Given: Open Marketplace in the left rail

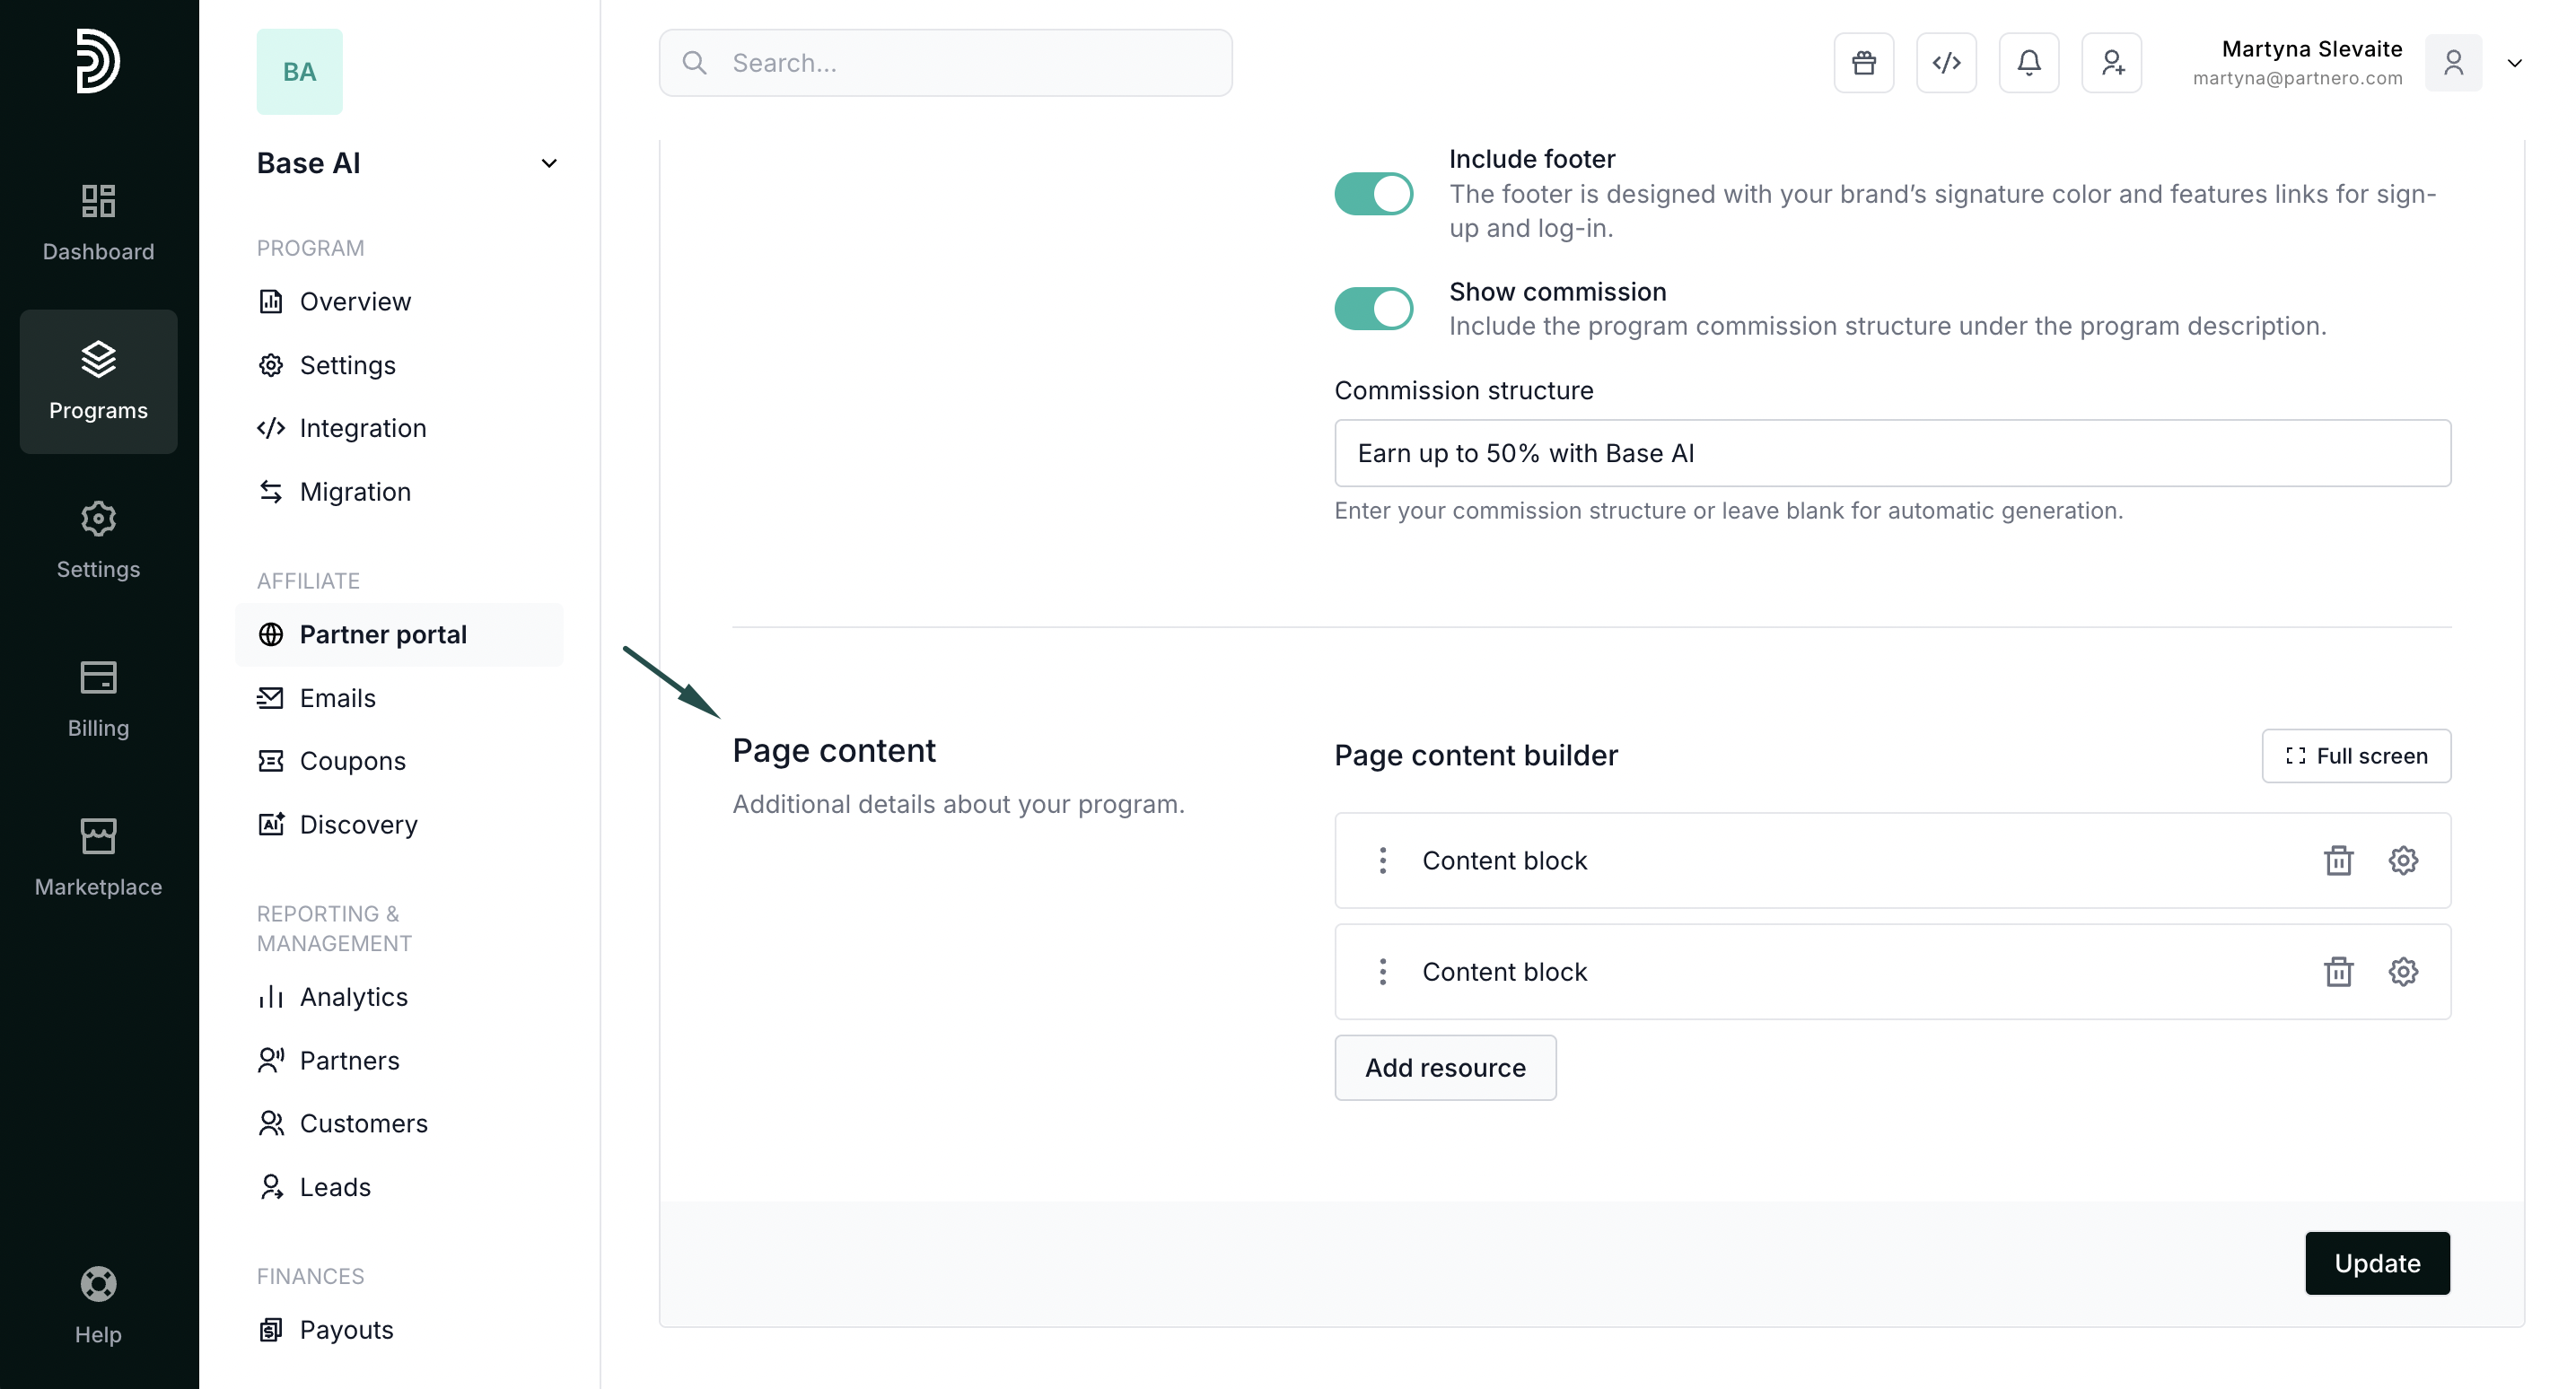Looking at the screenshot, I should (98, 857).
